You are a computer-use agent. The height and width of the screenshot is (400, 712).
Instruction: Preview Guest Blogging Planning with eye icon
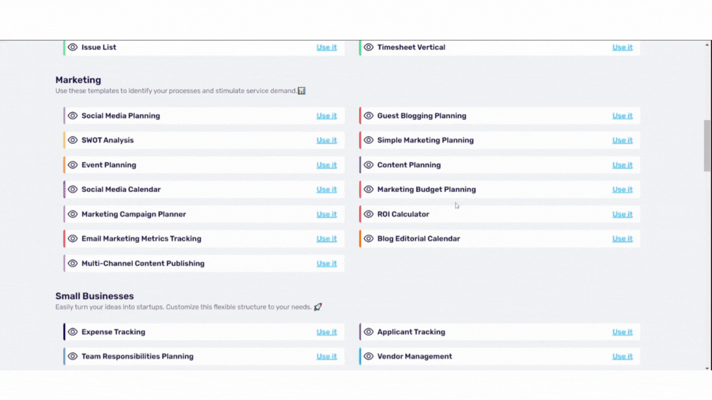click(x=369, y=116)
